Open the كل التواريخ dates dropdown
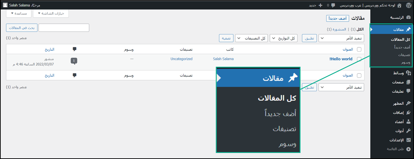 pos(284,38)
